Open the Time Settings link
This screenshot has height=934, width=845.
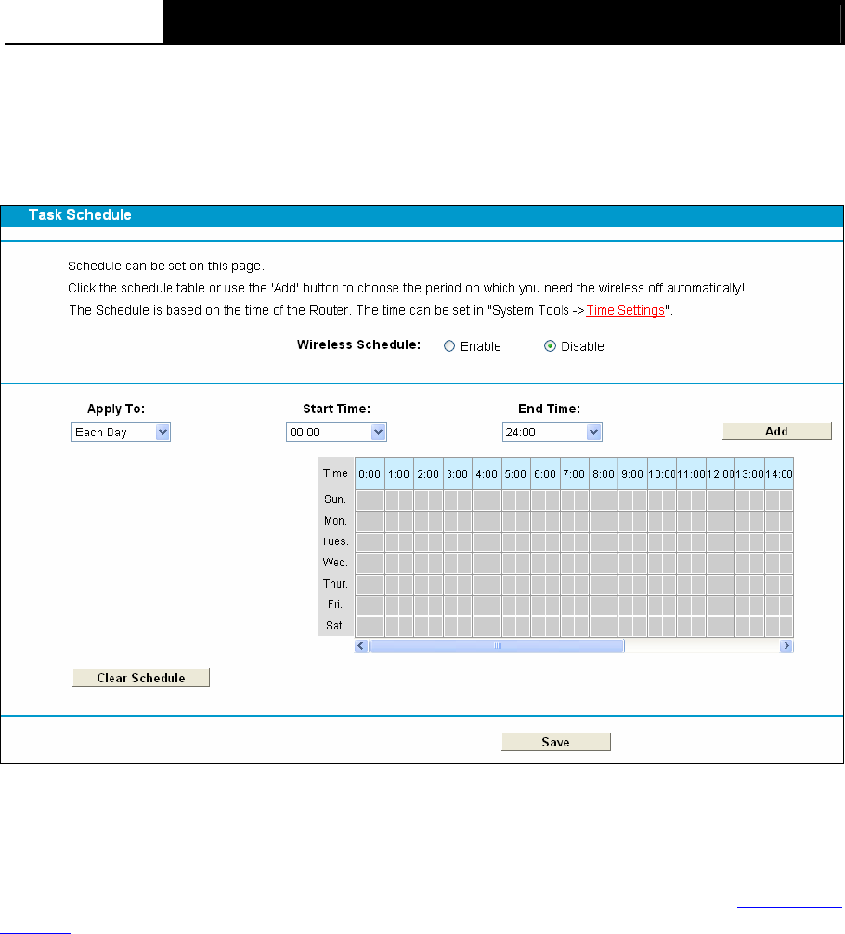(625, 310)
